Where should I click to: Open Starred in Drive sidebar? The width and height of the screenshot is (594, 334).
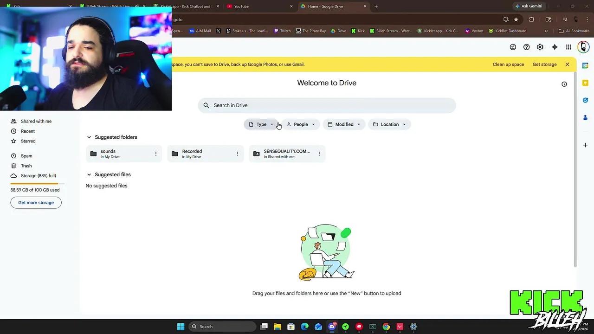click(28, 141)
